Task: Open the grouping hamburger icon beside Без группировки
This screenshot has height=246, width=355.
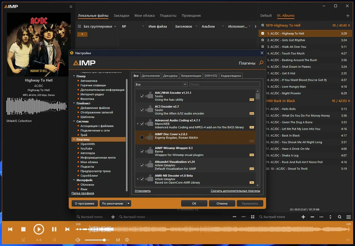Action: click(79, 26)
